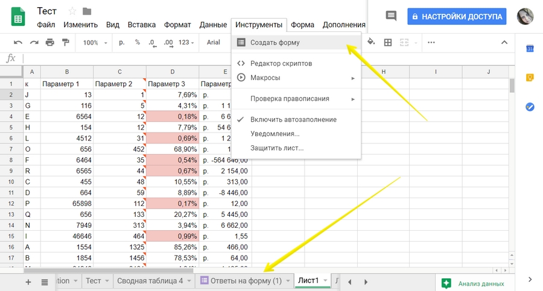The height and width of the screenshot is (291, 543).
Task: Click the НАСТРОЙКИ ДОСТУПА button
Action: pyautogui.click(x=457, y=17)
